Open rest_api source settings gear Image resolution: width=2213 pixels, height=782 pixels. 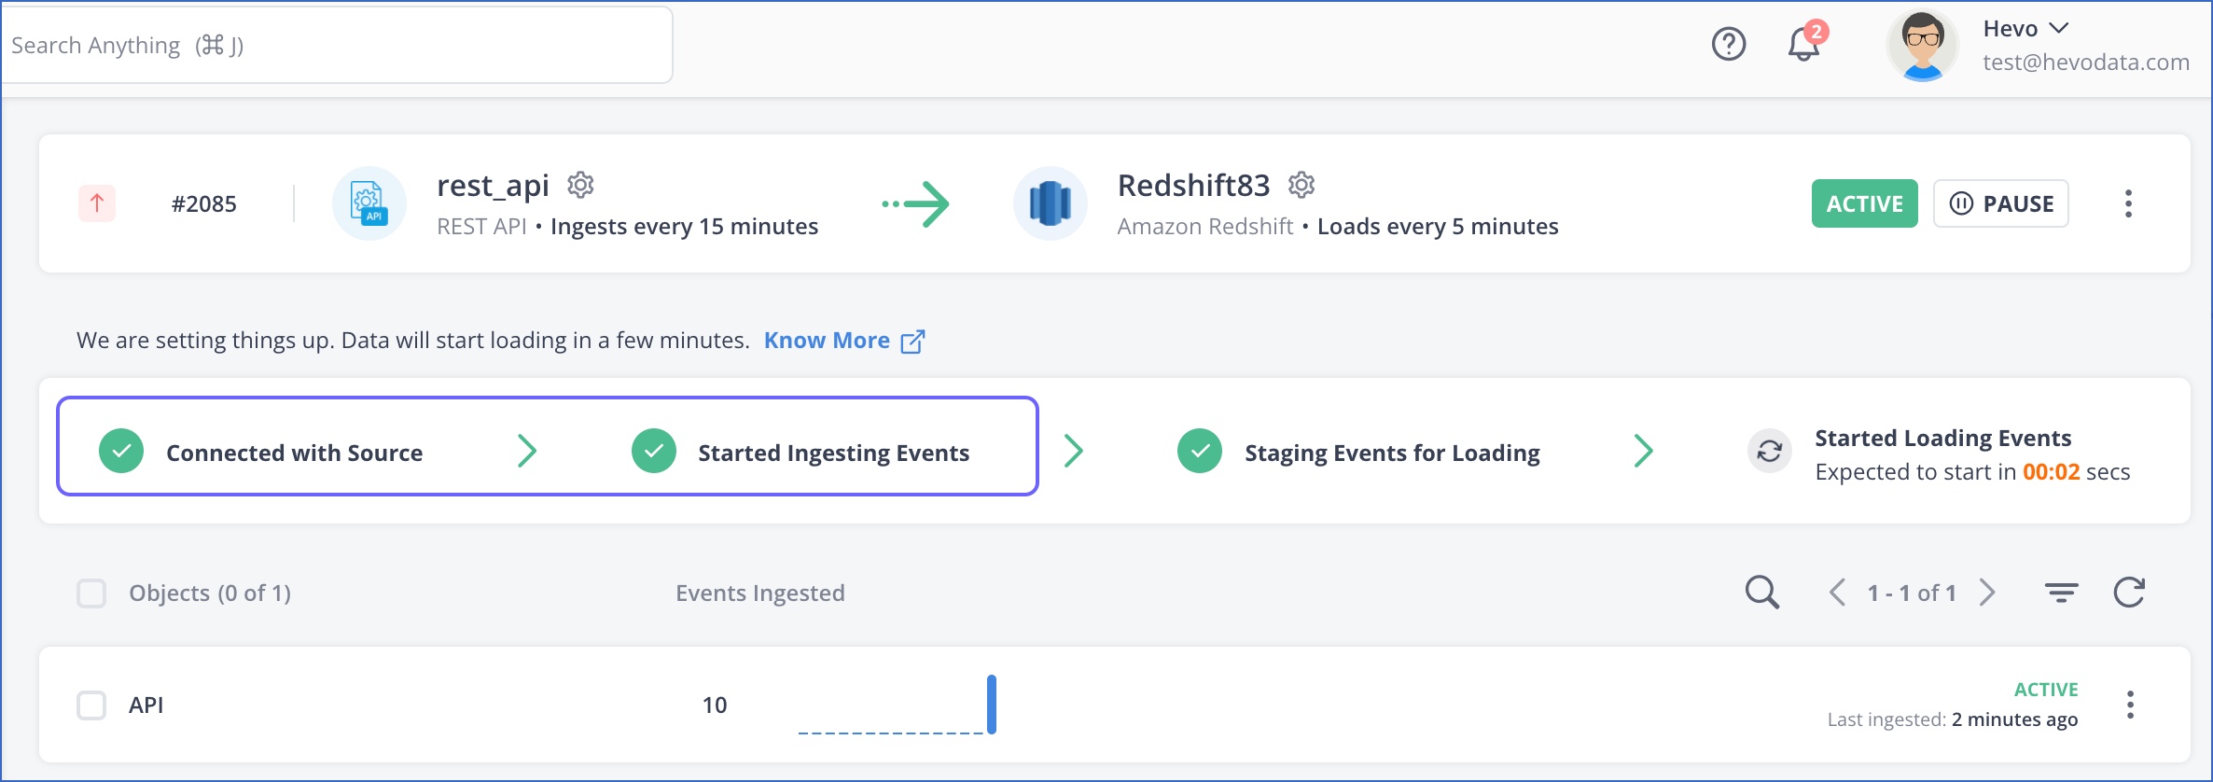580,185
